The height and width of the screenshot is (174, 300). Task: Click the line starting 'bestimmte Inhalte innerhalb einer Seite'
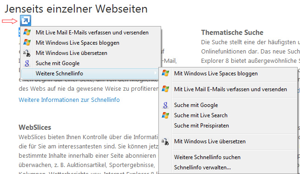(x=87, y=155)
